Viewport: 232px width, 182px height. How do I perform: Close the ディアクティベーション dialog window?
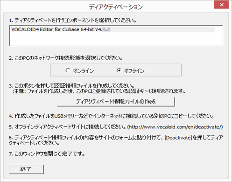221,5
